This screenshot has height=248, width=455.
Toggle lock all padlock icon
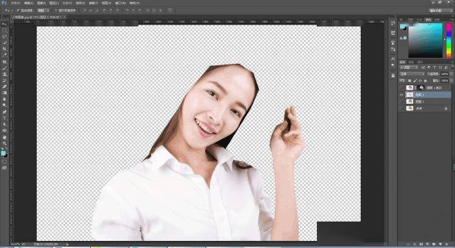pos(425,81)
